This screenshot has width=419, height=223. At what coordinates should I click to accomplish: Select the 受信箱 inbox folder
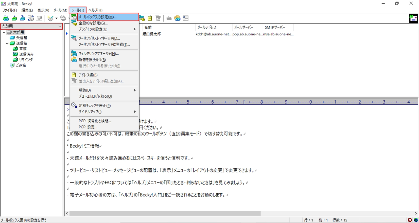coord(19,38)
